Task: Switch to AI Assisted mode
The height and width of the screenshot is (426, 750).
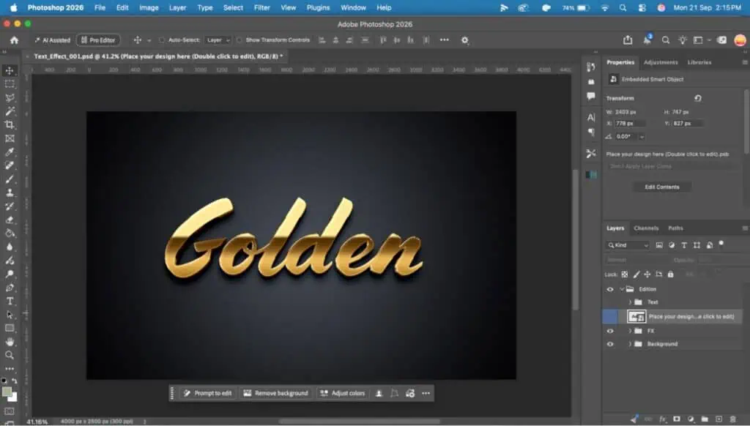Action: 53,40
